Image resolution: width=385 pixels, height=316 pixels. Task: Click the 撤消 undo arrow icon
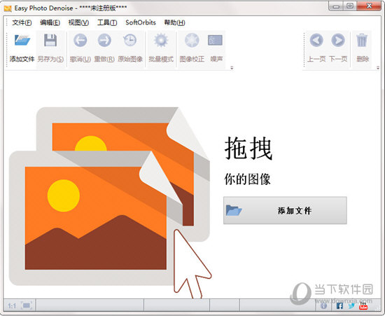pyautogui.click(x=80, y=41)
